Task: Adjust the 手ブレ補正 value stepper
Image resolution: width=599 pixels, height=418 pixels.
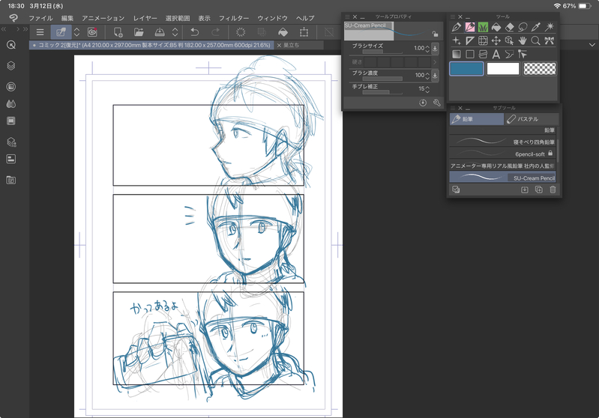Action: tap(427, 89)
